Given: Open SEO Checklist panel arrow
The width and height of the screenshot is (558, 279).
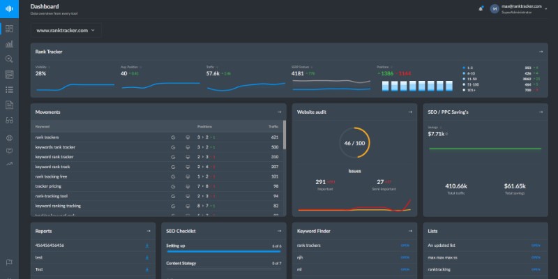Looking at the screenshot, I should click(280, 231).
